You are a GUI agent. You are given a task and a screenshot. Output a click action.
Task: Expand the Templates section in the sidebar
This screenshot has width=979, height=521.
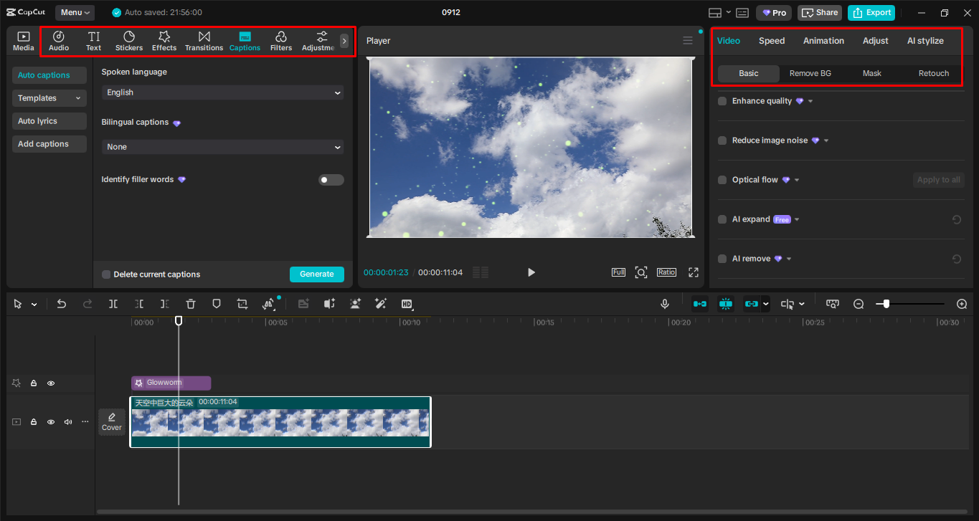[49, 97]
